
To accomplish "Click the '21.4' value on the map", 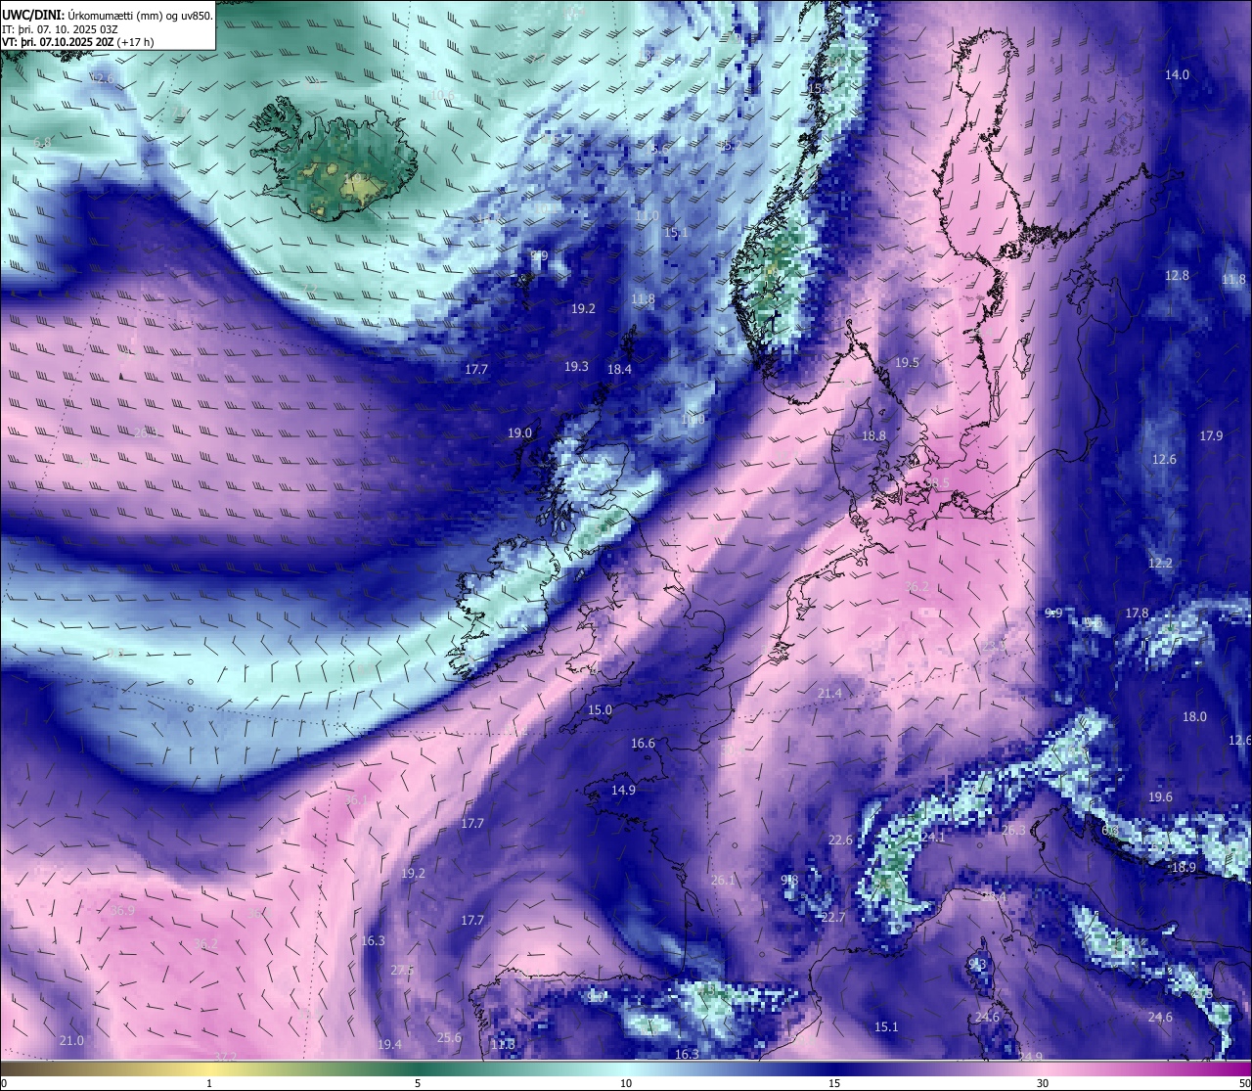I will tap(829, 694).
